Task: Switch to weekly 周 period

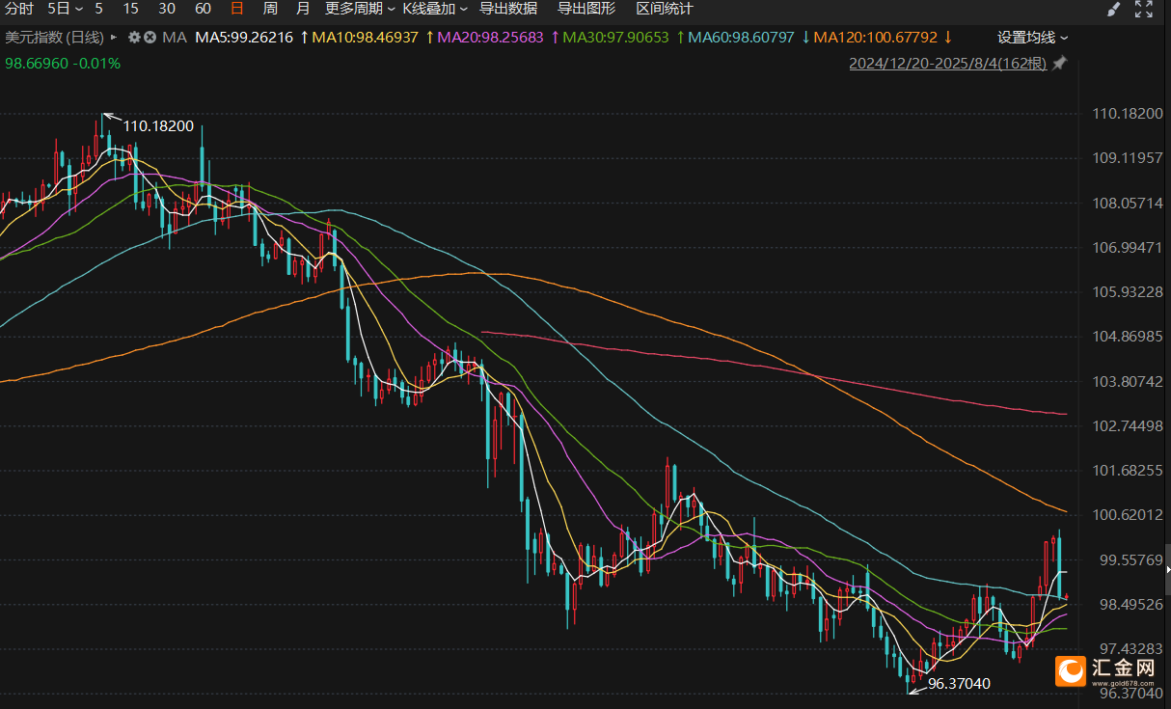Action: click(270, 9)
